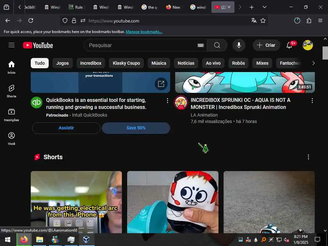This screenshot has height=246, width=328.
Task: Select the Notícias filter chip
Action: [186, 63]
